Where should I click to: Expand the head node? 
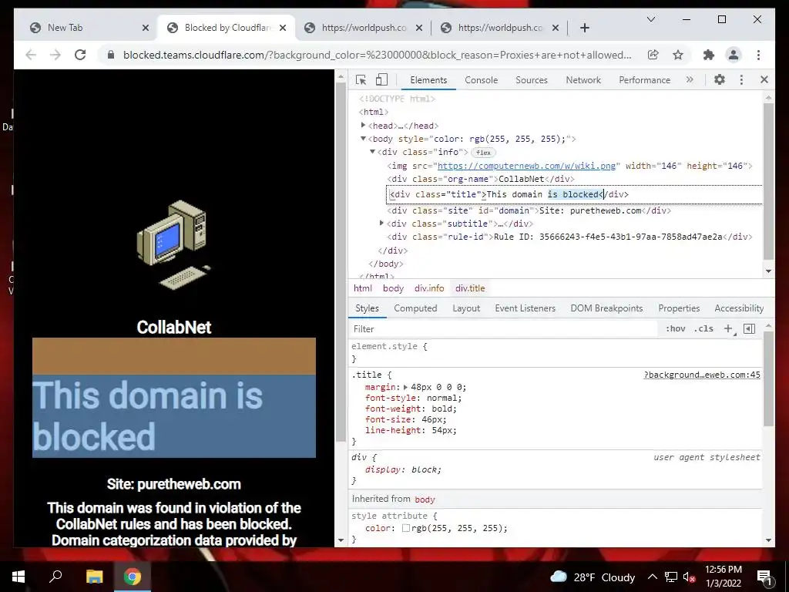pyautogui.click(x=364, y=126)
